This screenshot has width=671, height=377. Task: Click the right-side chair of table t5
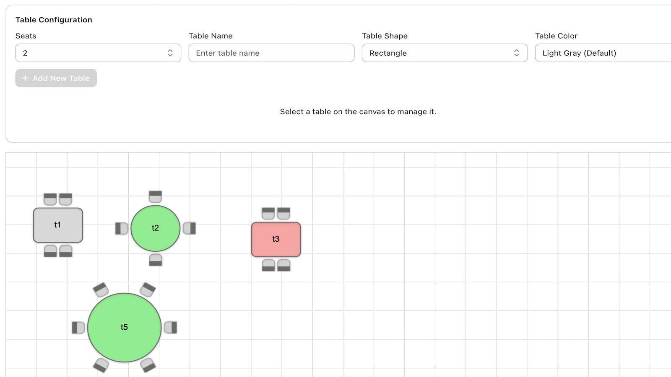click(170, 328)
